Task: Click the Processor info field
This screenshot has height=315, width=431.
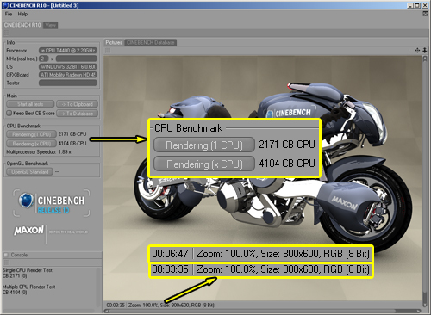Action: [x=68, y=51]
